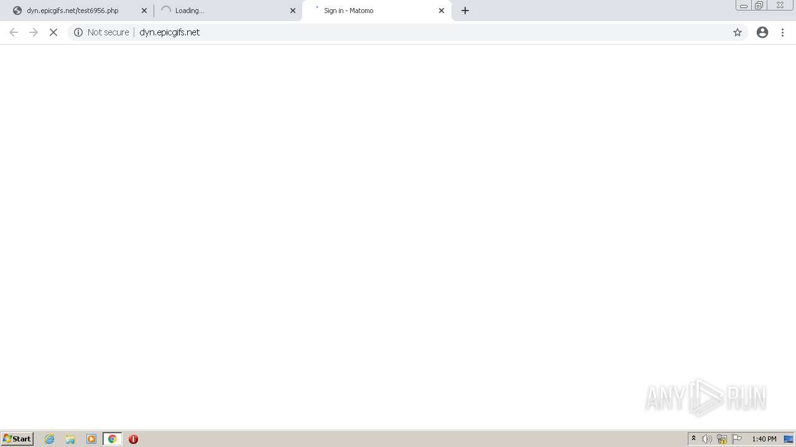Stop loading the current page
This screenshot has height=447, width=796.
click(53, 32)
